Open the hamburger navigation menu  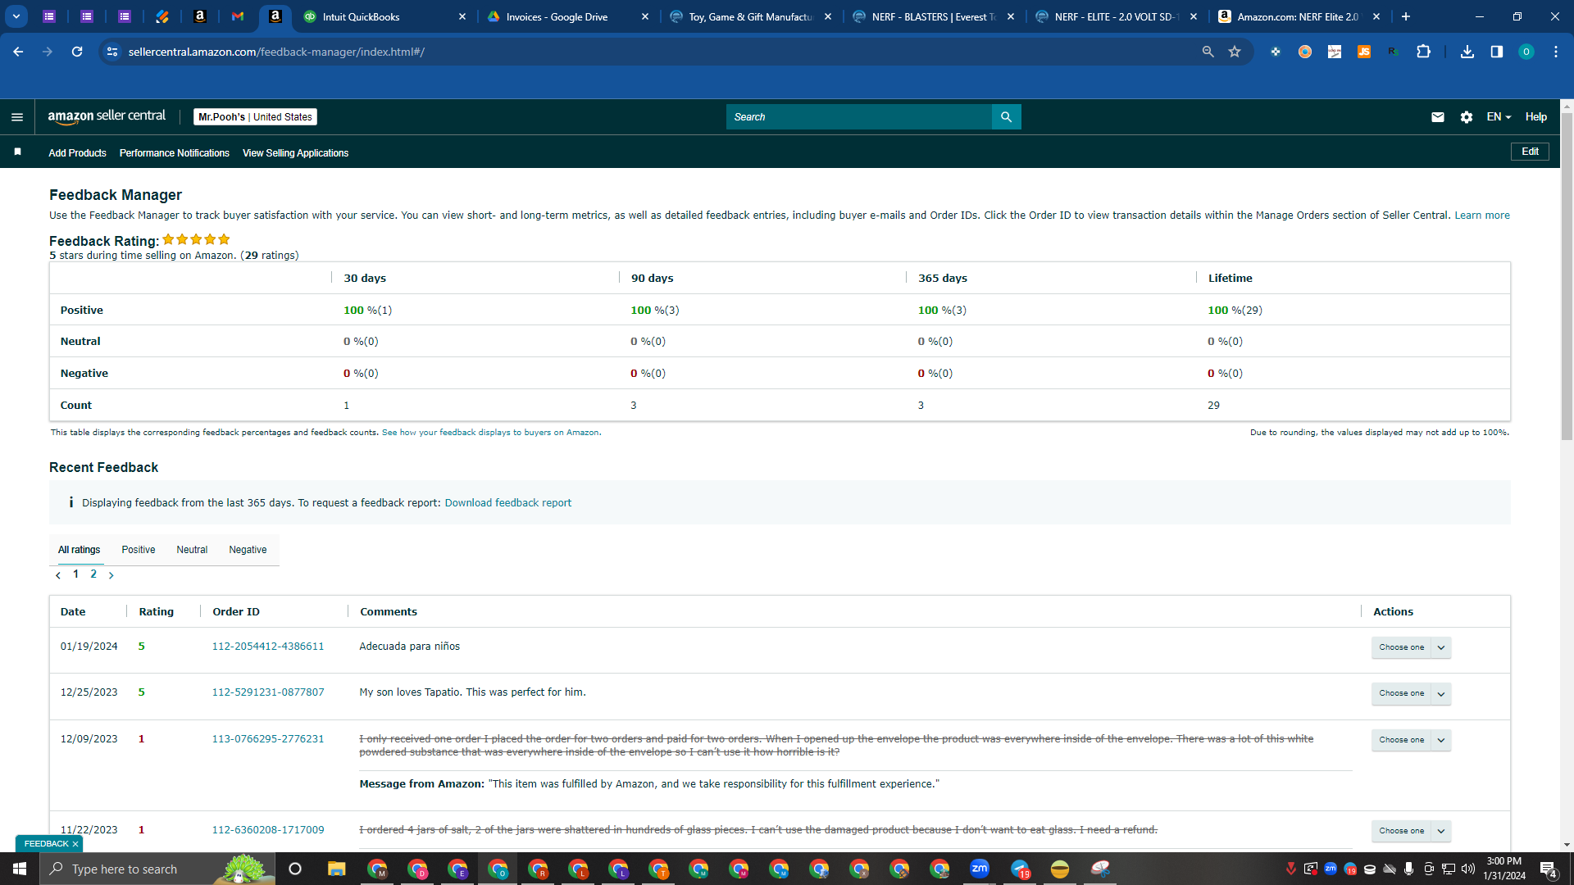click(16, 117)
